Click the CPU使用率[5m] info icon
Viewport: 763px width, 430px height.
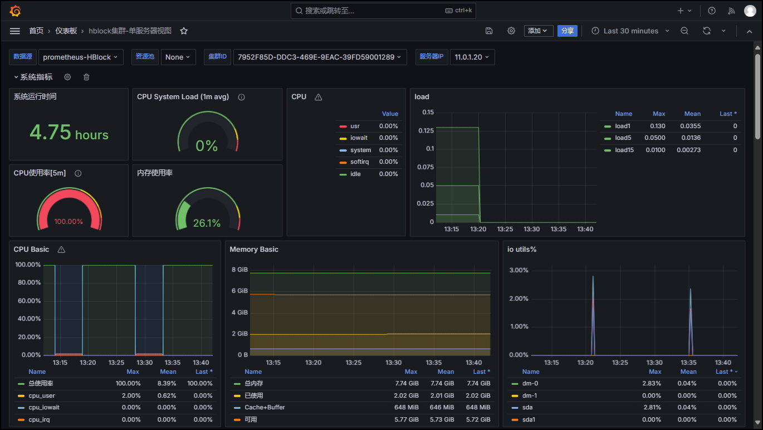click(78, 173)
